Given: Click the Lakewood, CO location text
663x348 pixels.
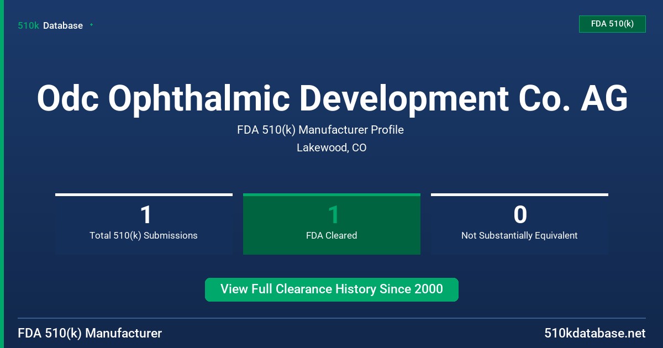Looking at the screenshot, I should point(331,147).
